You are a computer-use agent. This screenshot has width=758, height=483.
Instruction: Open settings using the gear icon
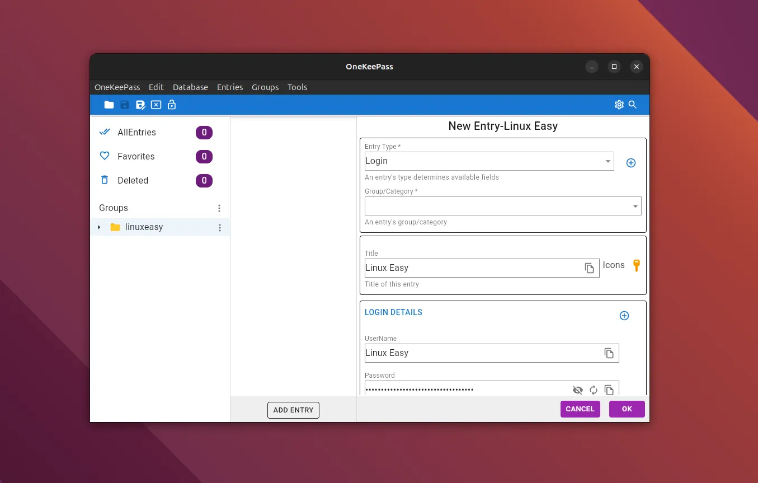(x=619, y=105)
